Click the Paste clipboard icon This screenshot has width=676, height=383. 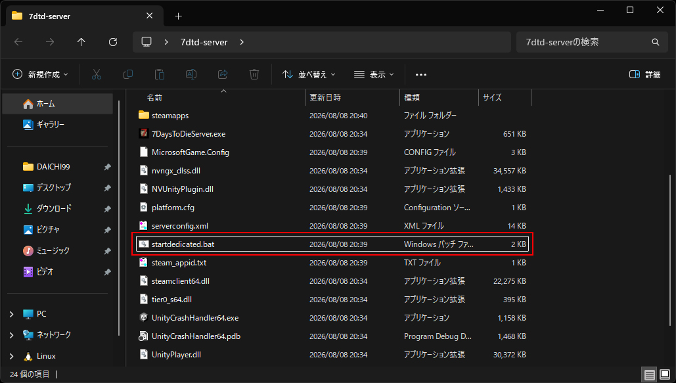pyautogui.click(x=160, y=75)
